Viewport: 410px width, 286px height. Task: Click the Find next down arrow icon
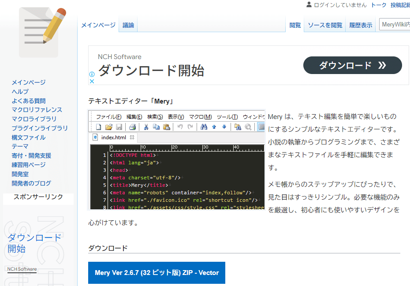click(x=224, y=127)
